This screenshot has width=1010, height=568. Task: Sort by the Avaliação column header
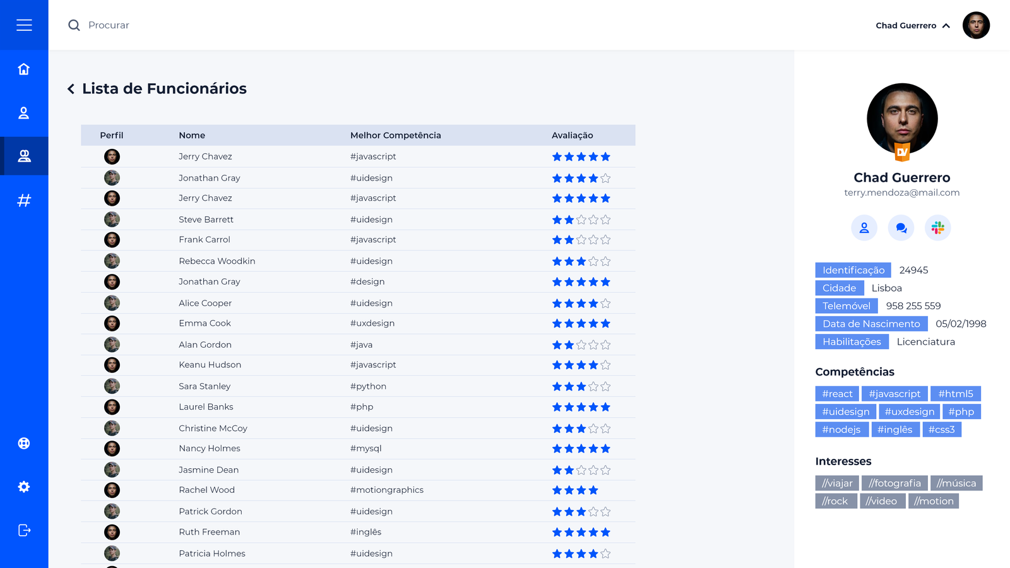(572, 135)
